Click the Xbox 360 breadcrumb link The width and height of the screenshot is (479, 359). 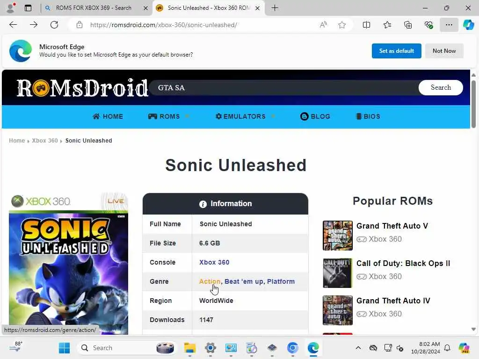pyautogui.click(x=45, y=140)
